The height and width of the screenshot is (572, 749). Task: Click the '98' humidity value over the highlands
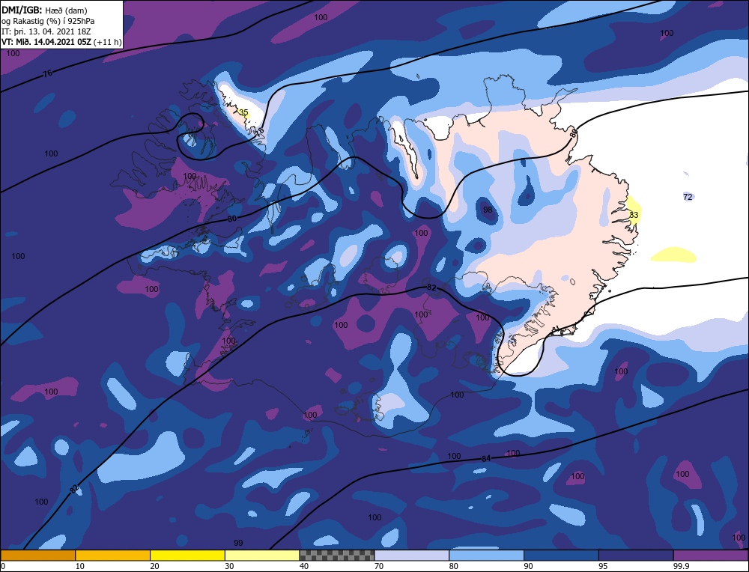(488, 210)
